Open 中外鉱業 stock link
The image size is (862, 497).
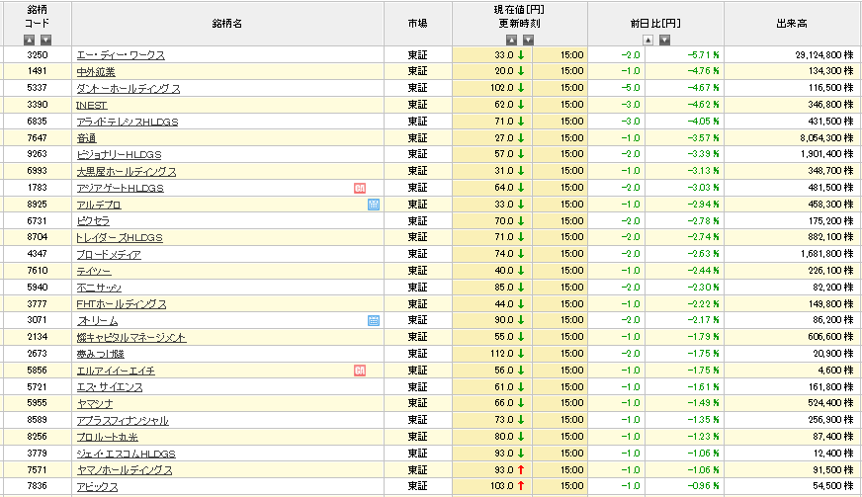point(96,71)
